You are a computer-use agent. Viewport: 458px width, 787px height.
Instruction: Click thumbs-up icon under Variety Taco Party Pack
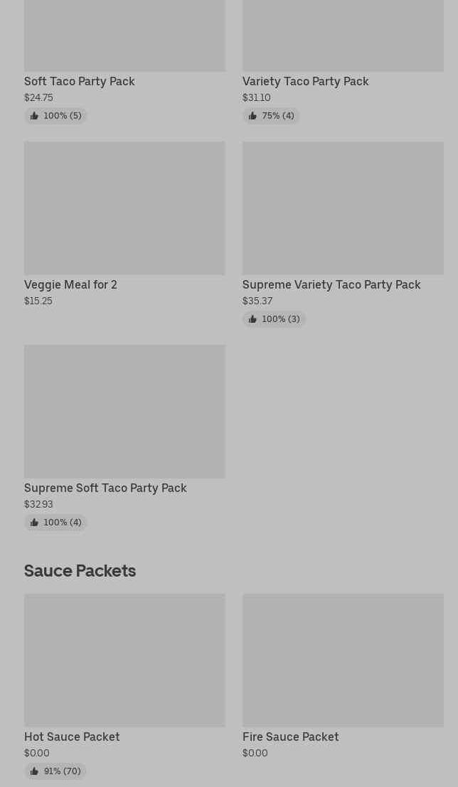[x=252, y=116]
